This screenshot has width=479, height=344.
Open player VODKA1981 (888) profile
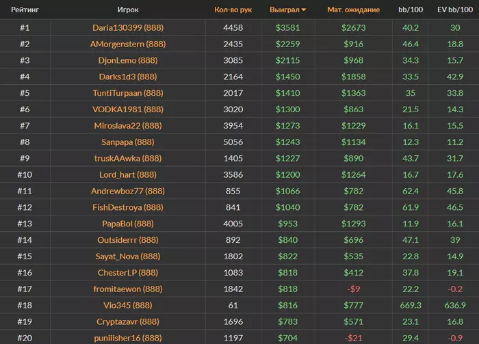tap(128, 109)
